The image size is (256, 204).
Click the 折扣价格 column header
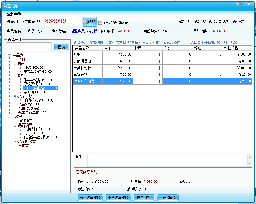[x=237, y=48]
